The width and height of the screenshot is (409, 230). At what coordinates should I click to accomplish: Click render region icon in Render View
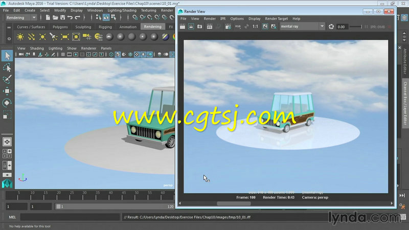pos(191,27)
